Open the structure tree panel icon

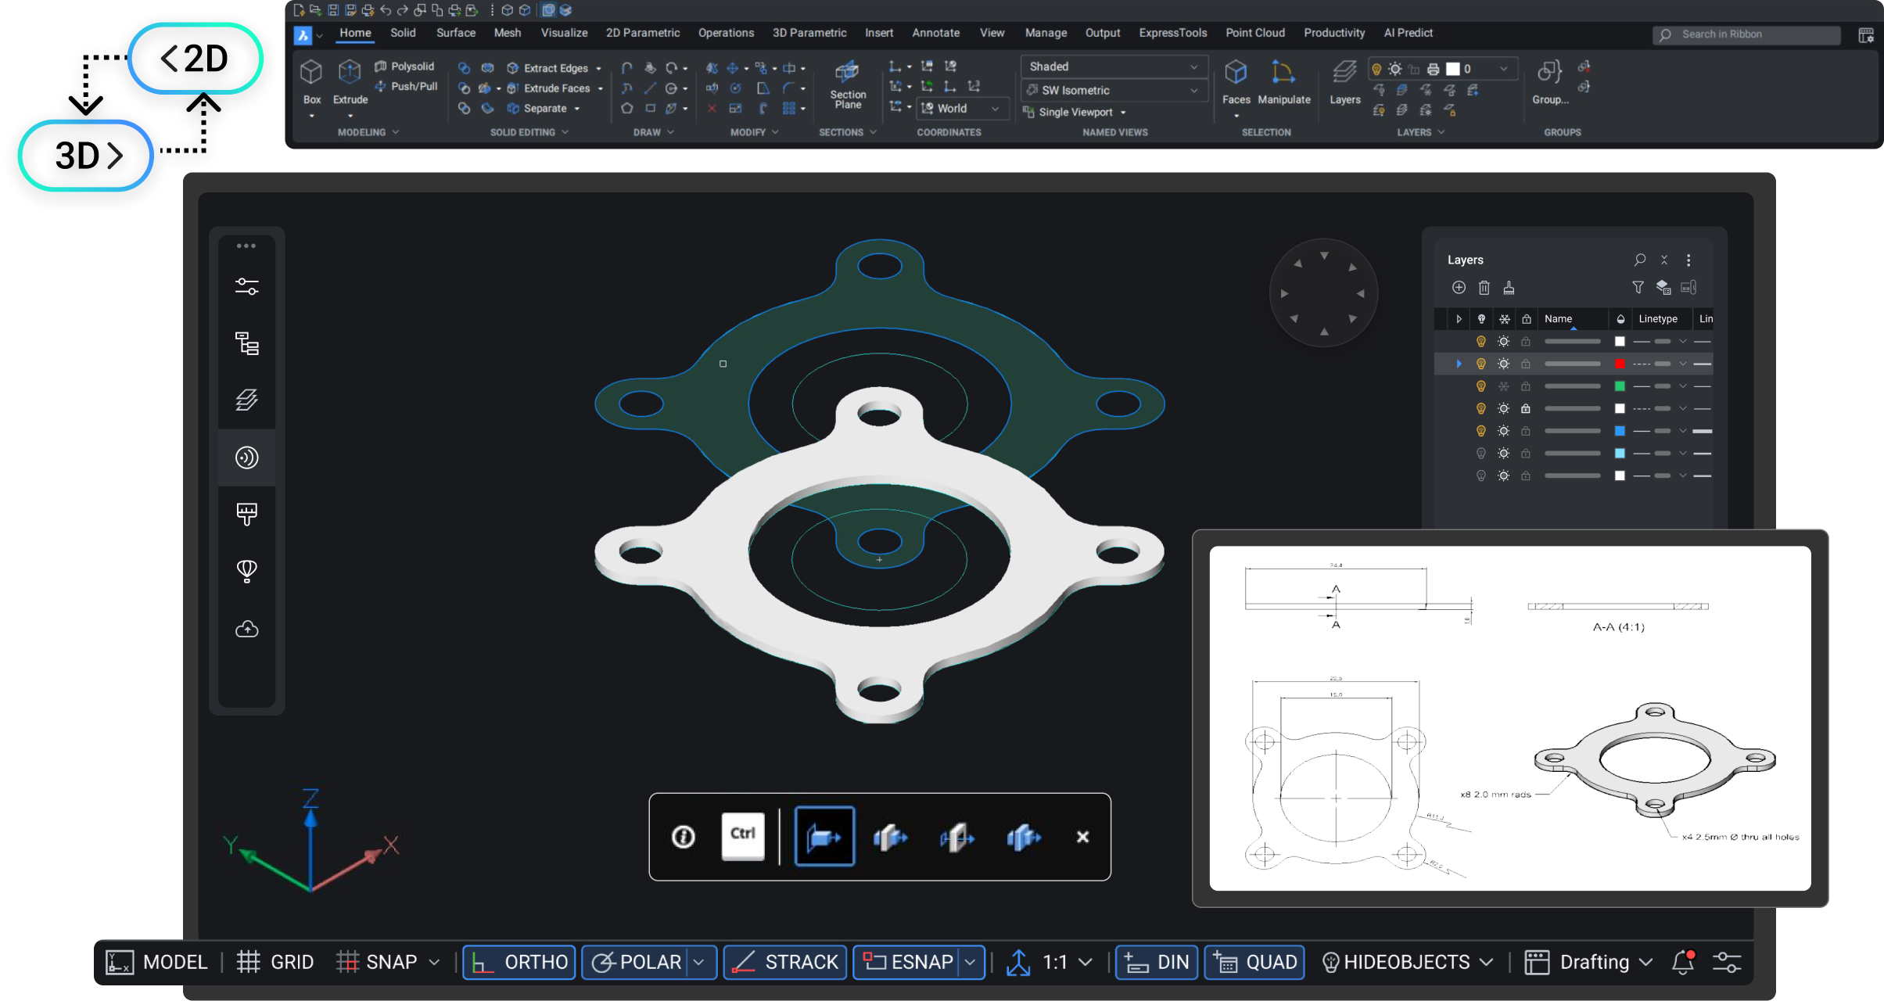[x=246, y=343]
